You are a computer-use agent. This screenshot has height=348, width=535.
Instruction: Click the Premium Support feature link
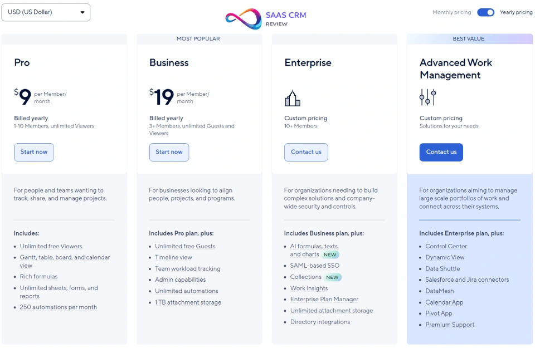click(x=450, y=325)
